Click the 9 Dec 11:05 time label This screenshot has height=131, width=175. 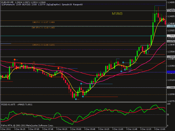[118, 129]
